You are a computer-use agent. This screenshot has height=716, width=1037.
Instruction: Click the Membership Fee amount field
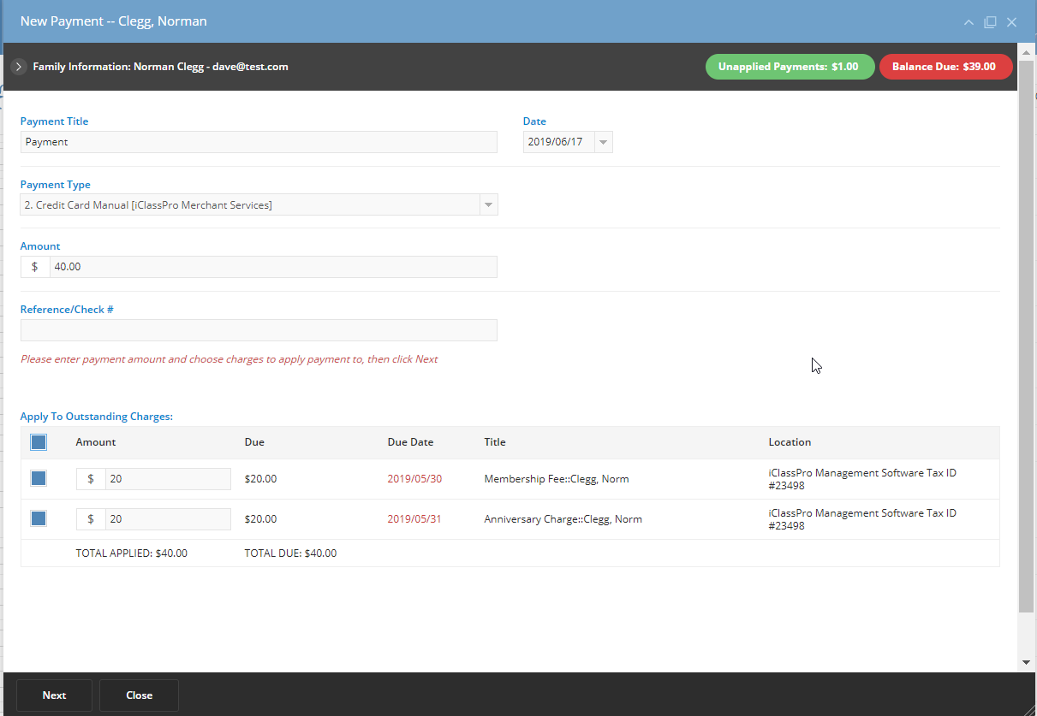(x=168, y=479)
